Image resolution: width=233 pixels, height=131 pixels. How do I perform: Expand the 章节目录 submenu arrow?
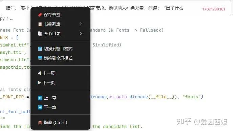point(81,33)
